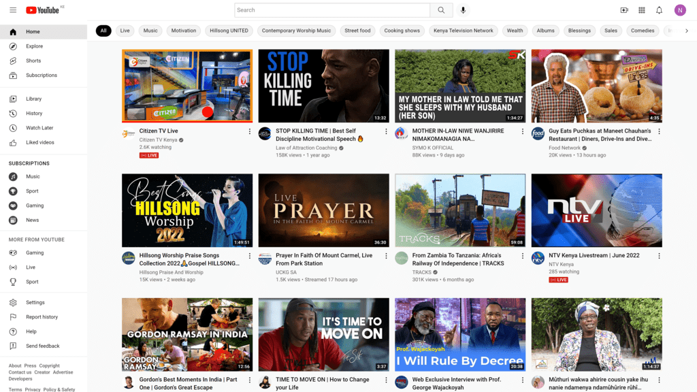Open the YouTube apps grid icon
The image size is (697, 392).
(x=641, y=10)
